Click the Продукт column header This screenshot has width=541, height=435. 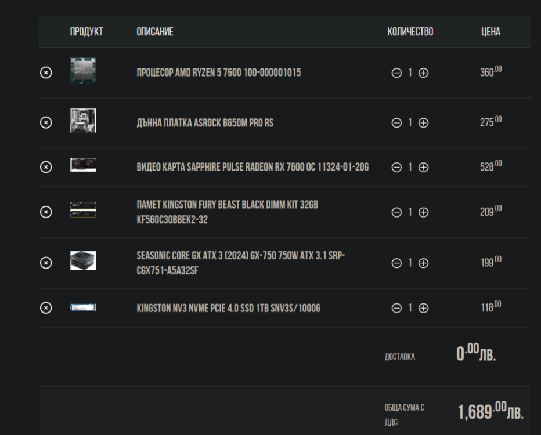coord(86,32)
